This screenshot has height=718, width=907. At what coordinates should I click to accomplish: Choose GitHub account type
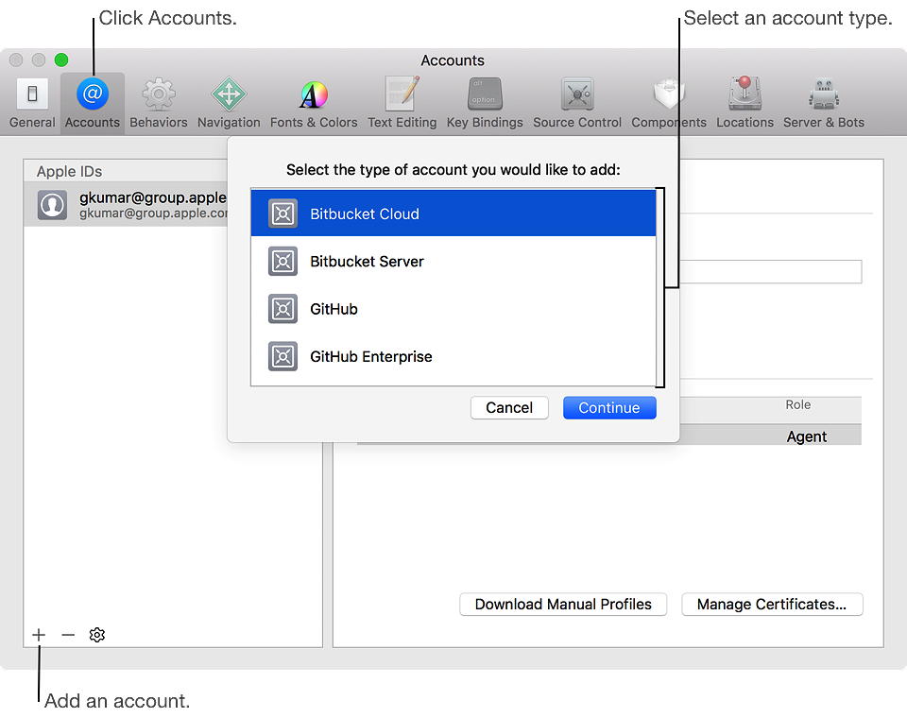tap(453, 308)
